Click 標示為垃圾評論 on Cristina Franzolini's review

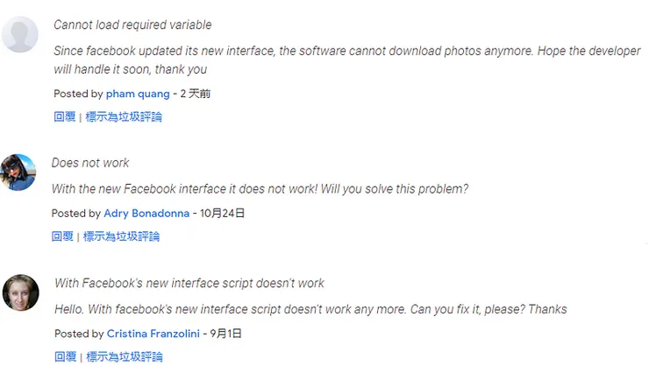(125, 356)
